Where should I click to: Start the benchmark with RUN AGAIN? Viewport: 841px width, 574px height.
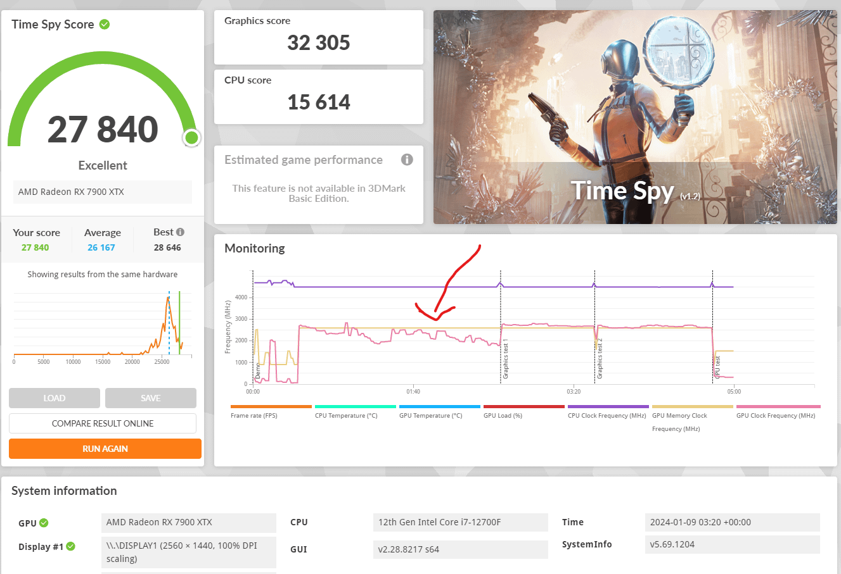(105, 449)
